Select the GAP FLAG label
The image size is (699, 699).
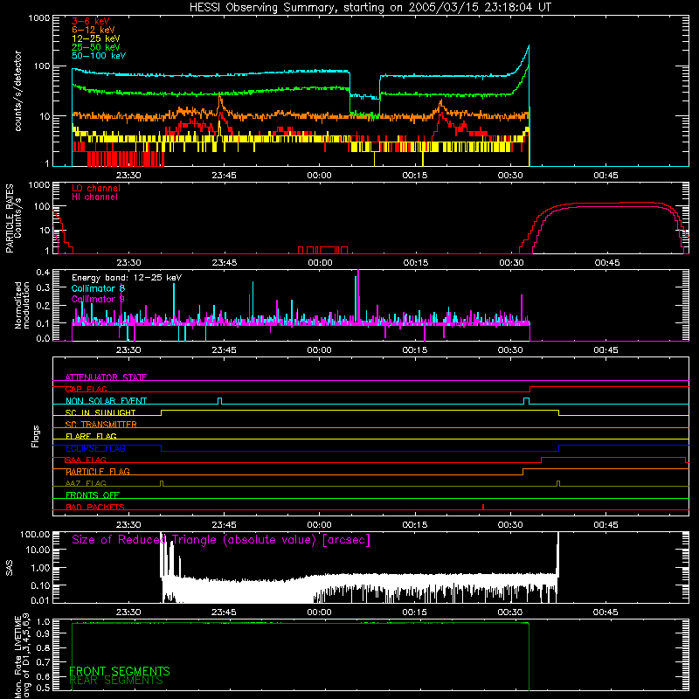click(86, 389)
